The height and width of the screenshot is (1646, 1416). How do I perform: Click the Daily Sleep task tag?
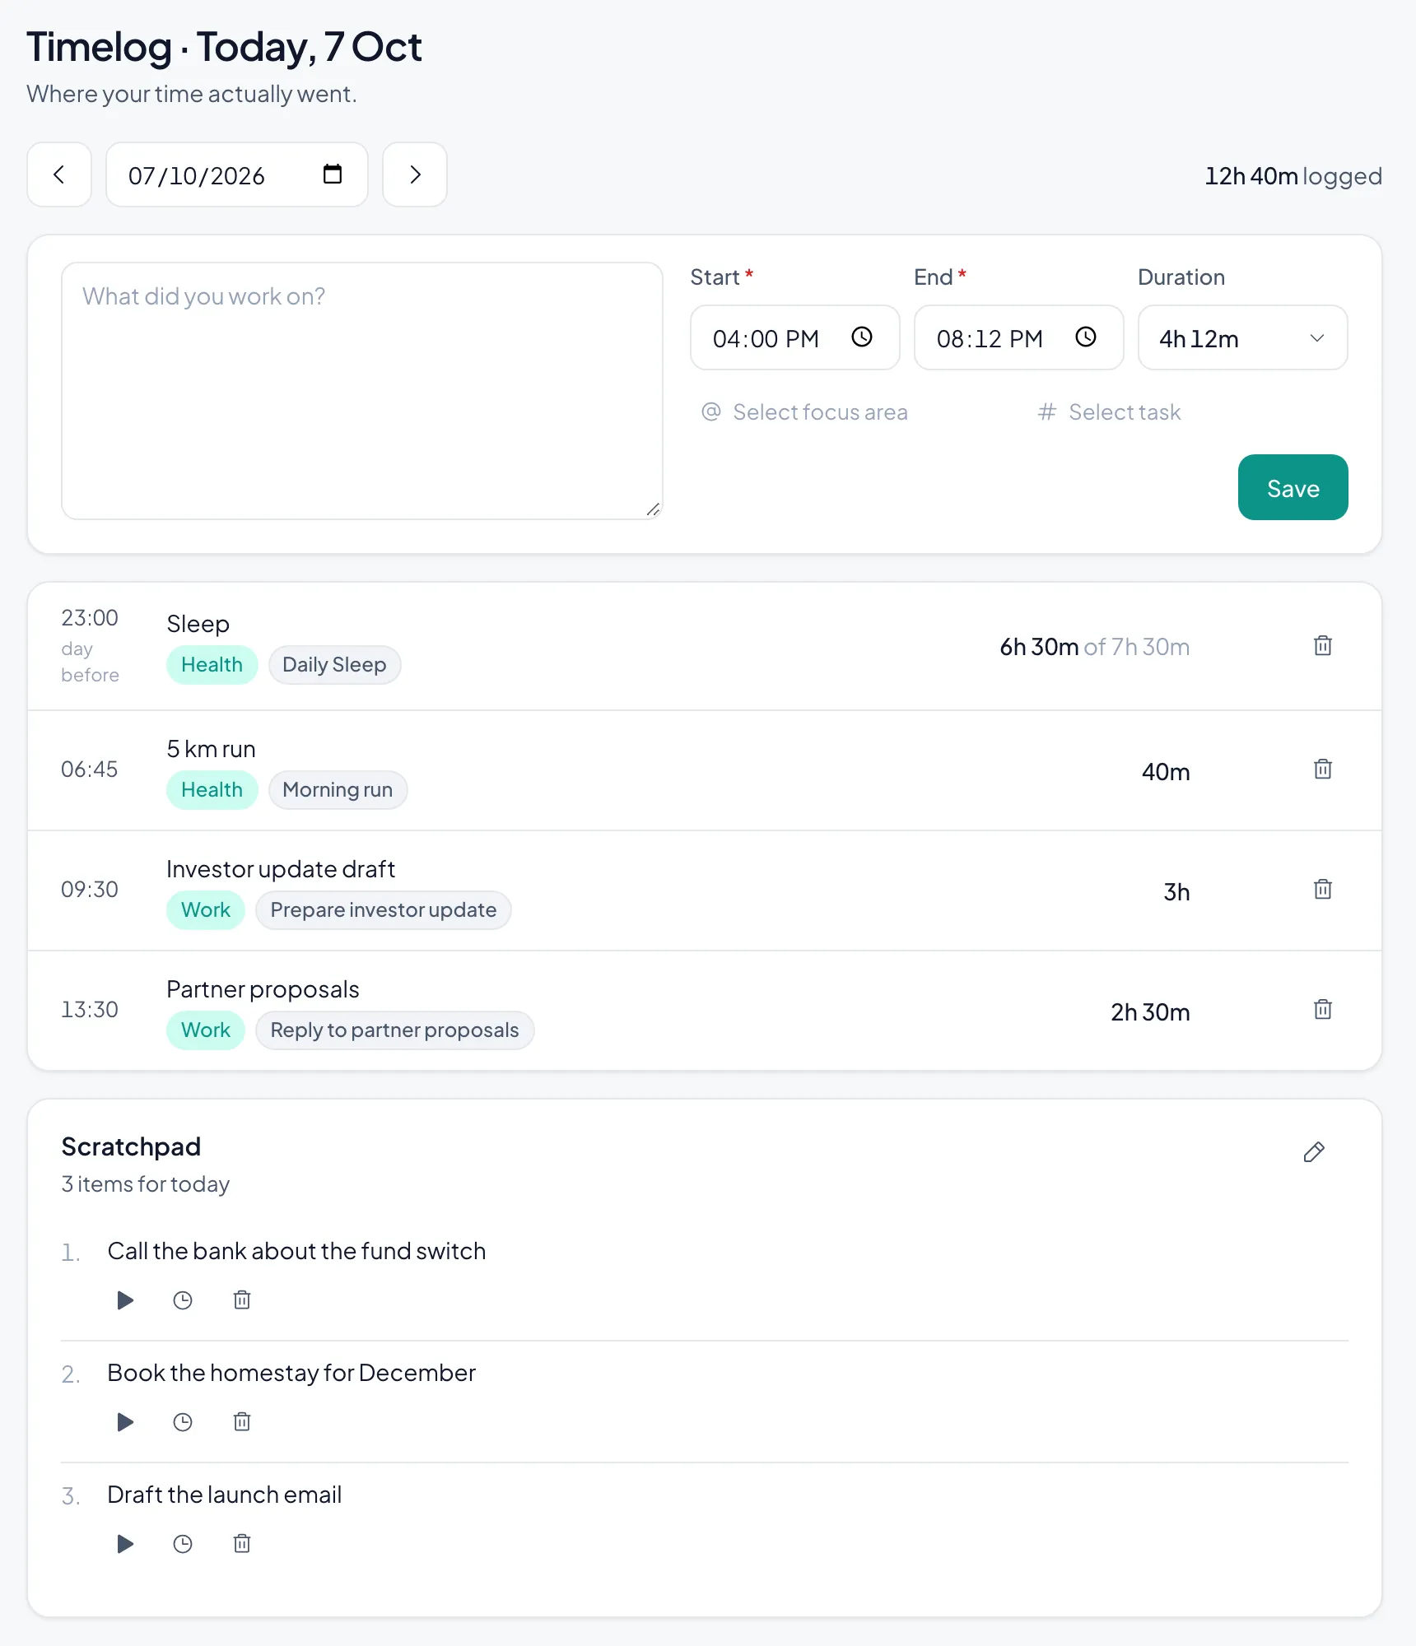(x=334, y=665)
